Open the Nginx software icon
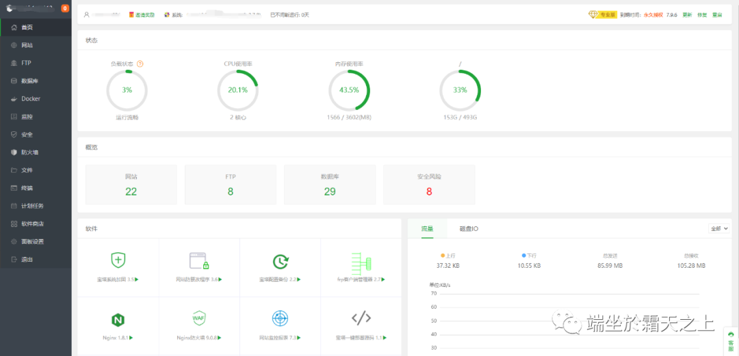The image size is (739, 356). (118, 319)
